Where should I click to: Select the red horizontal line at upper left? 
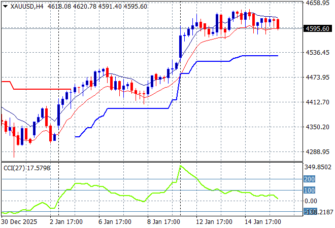tap(41, 89)
